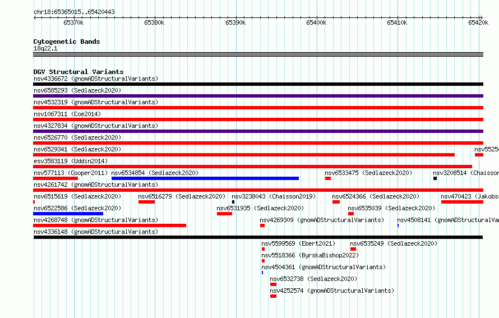Select the 18q22.1 band label
This screenshot has width=499, height=318.
coord(45,48)
